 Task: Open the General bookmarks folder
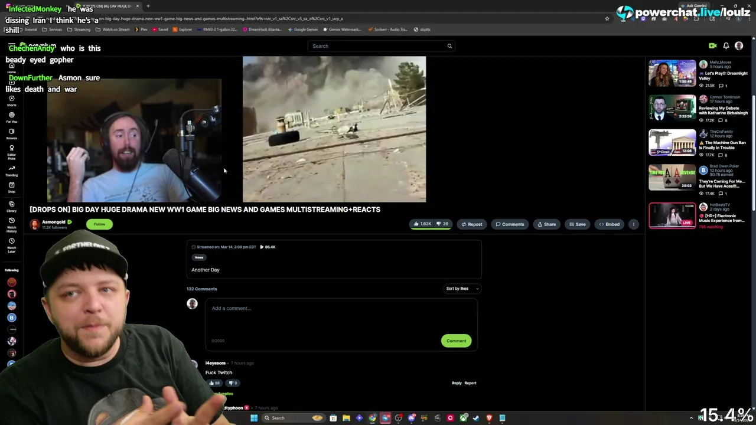[28, 30]
